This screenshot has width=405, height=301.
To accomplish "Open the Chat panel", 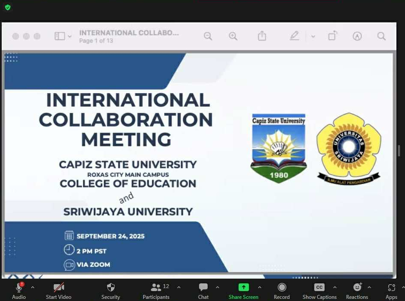I will 203,288.
